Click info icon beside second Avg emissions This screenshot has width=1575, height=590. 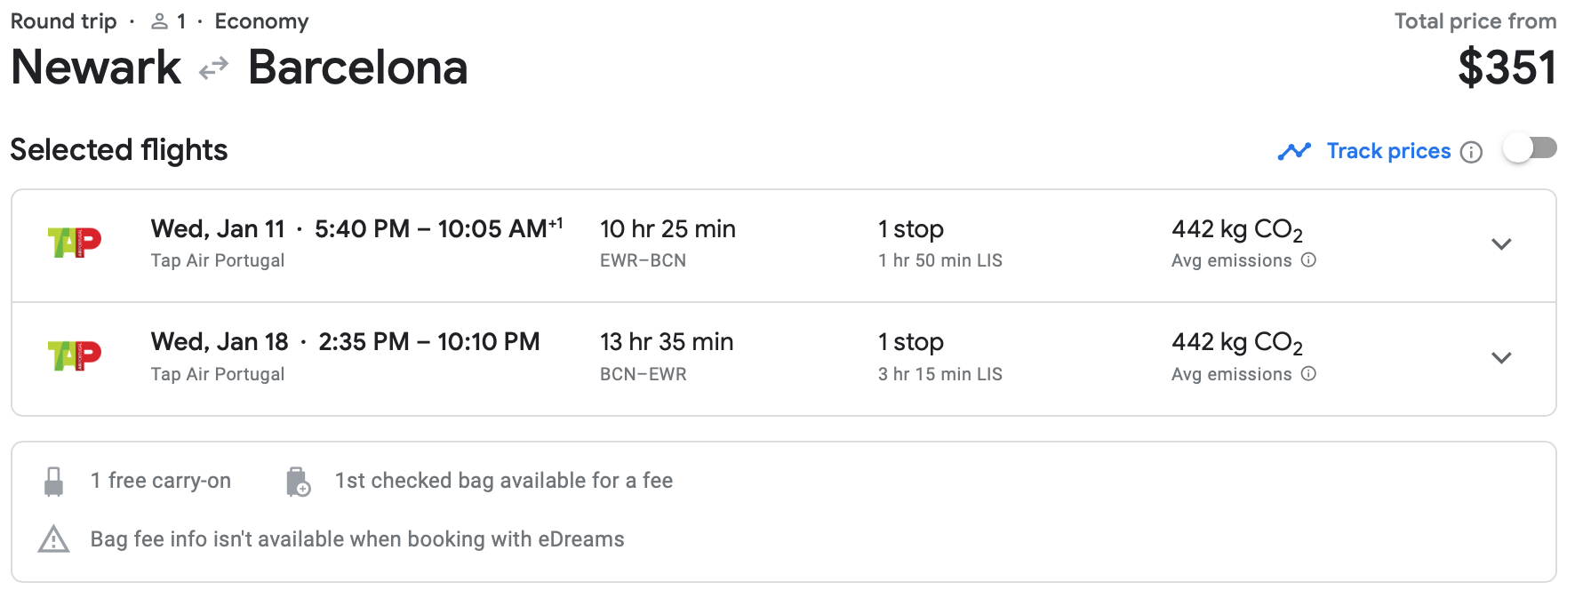[1308, 374]
